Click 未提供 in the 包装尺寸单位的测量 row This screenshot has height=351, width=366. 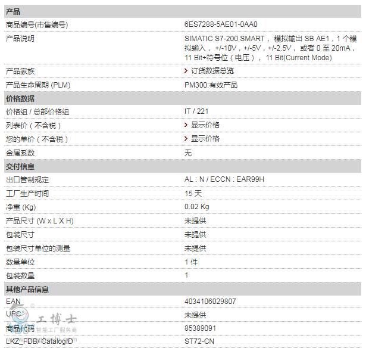195,249
